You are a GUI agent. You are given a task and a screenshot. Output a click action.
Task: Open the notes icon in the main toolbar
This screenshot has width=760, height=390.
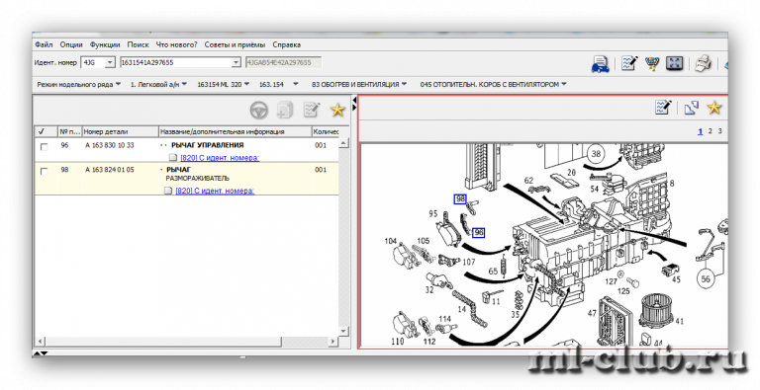pos(629,63)
